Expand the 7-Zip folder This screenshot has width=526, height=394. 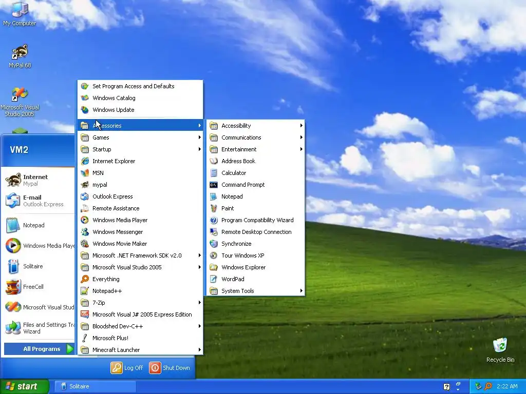pyautogui.click(x=140, y=303)
